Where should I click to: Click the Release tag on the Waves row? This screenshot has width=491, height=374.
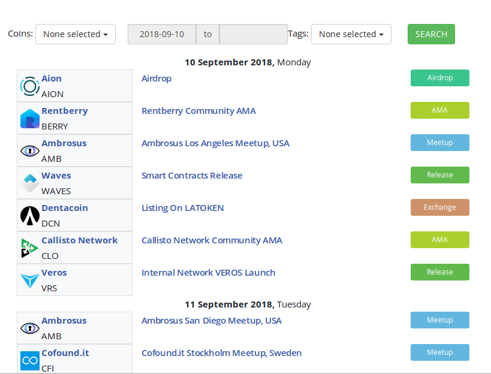point(440,175)
